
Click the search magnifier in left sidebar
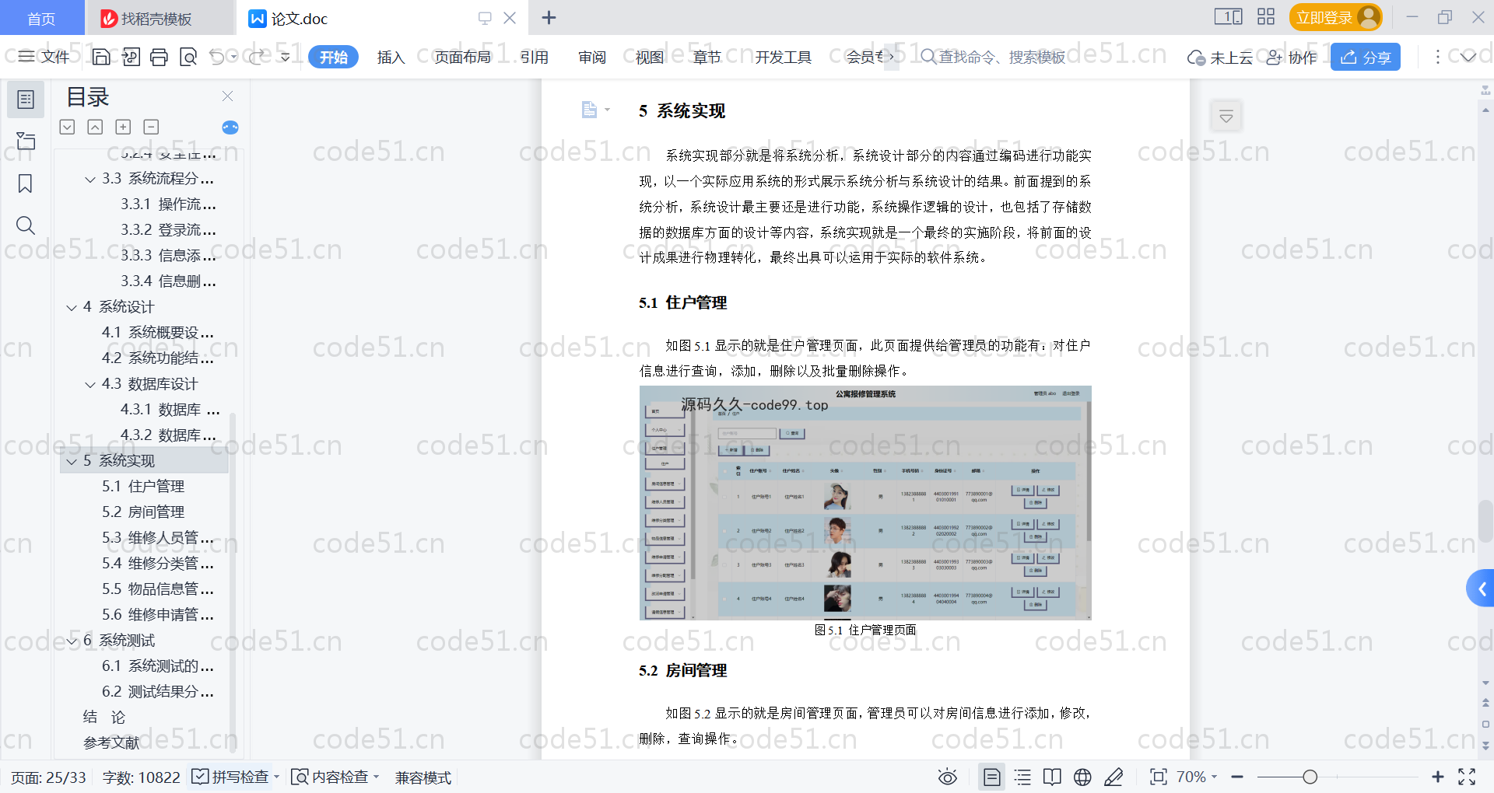pos(25,225)
